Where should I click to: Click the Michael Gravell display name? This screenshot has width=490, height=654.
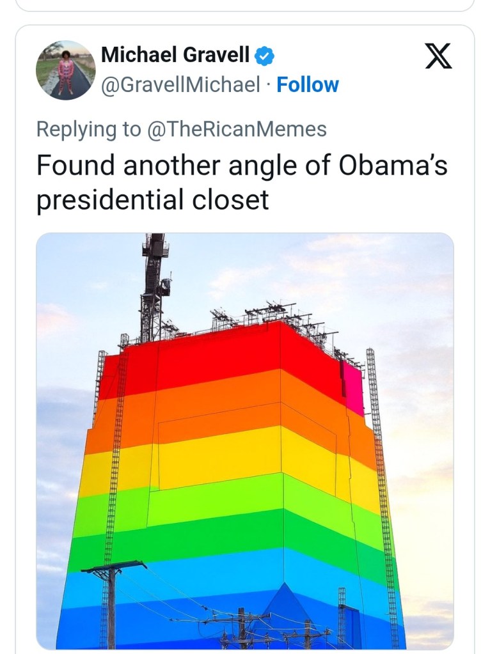tap(175, 56)
